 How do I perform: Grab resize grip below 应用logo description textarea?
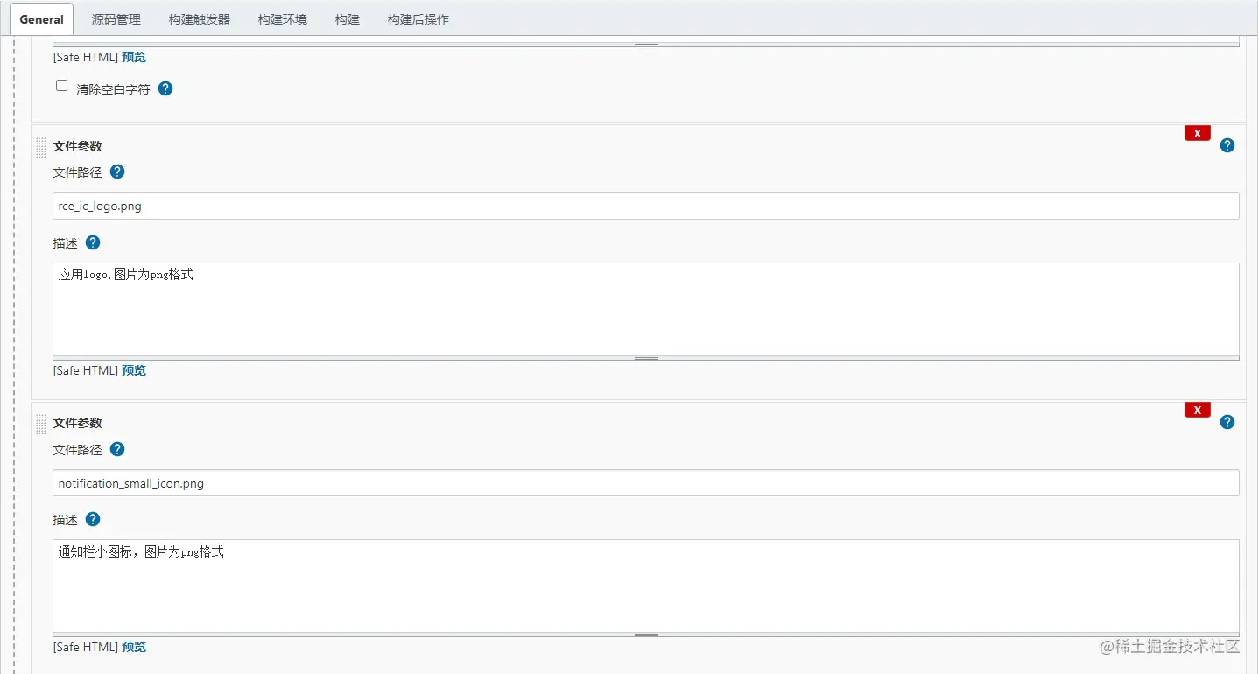tap(646, 358)
